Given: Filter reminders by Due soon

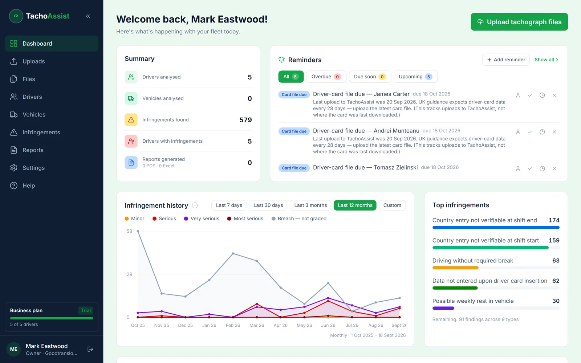Looking at the screenshot, I should point(370,77).
